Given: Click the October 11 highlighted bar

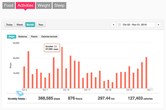Looking at the screenshot, I should tap(62, 67).
